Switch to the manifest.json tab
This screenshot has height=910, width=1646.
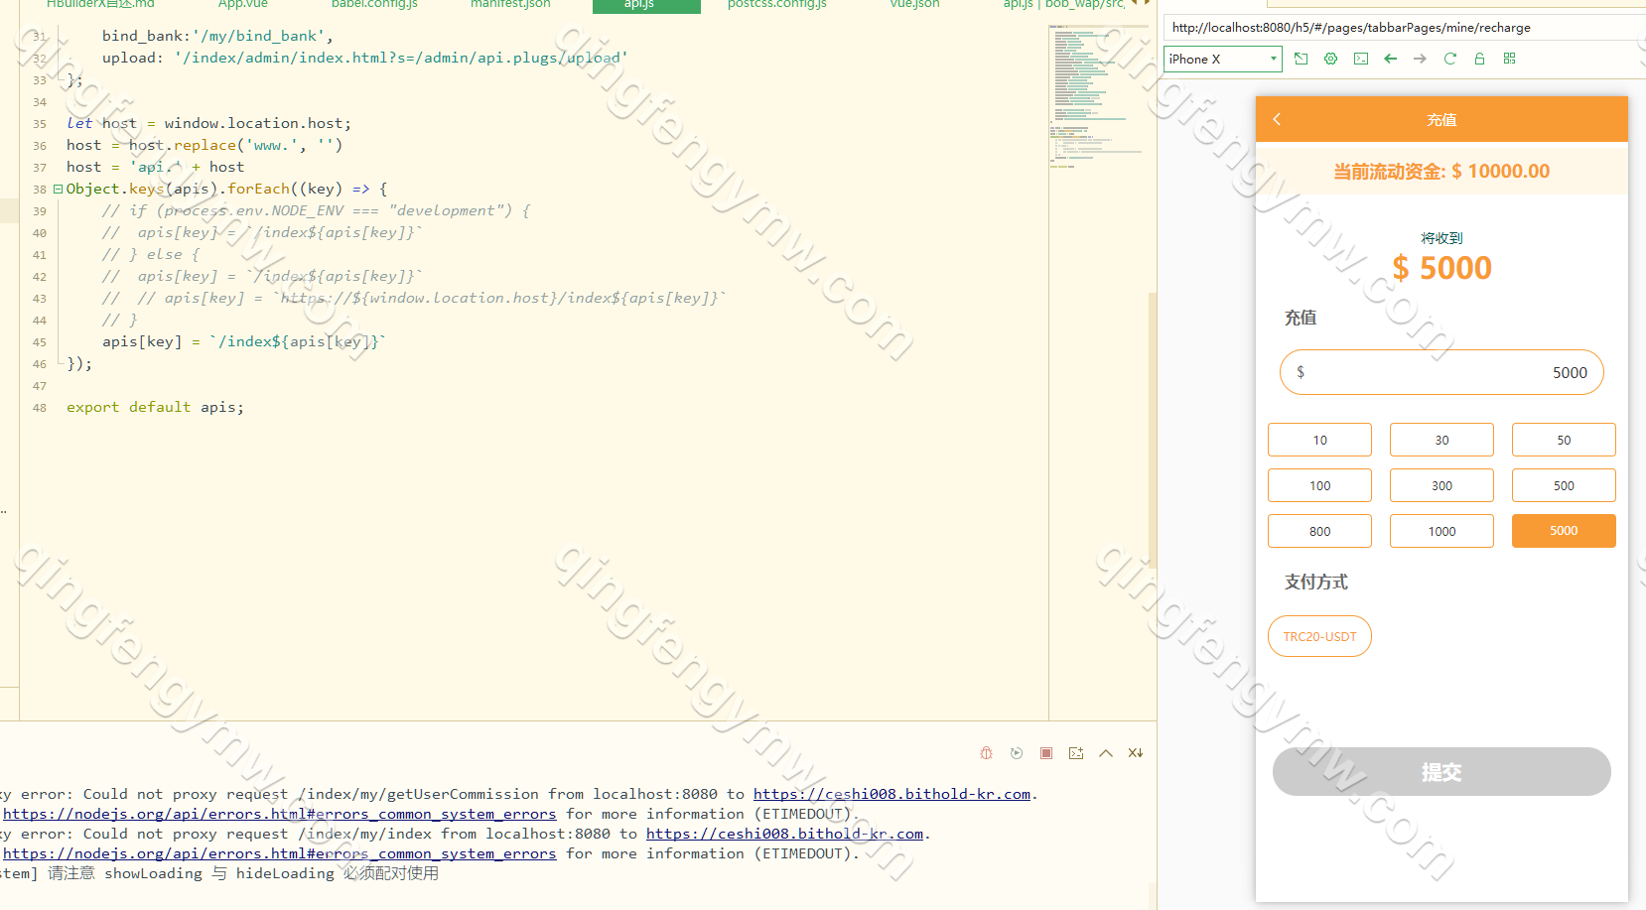[x=510, y=5]
